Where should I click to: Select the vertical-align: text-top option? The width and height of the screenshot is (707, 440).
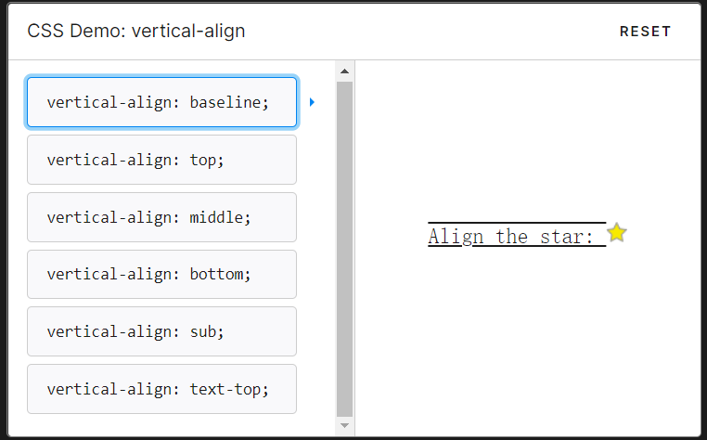(161, 389)
